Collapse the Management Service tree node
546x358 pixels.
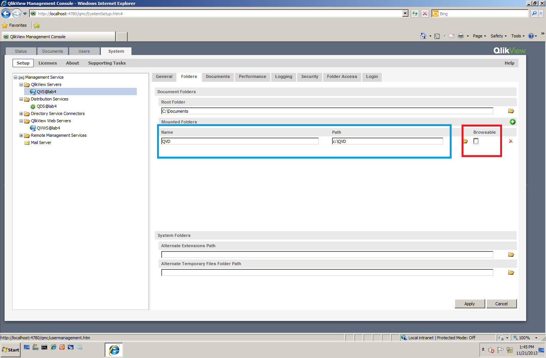pos(16,77)
